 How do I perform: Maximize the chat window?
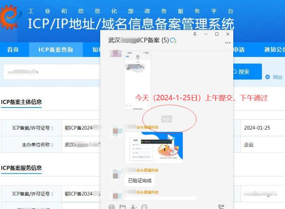point(217,34)
